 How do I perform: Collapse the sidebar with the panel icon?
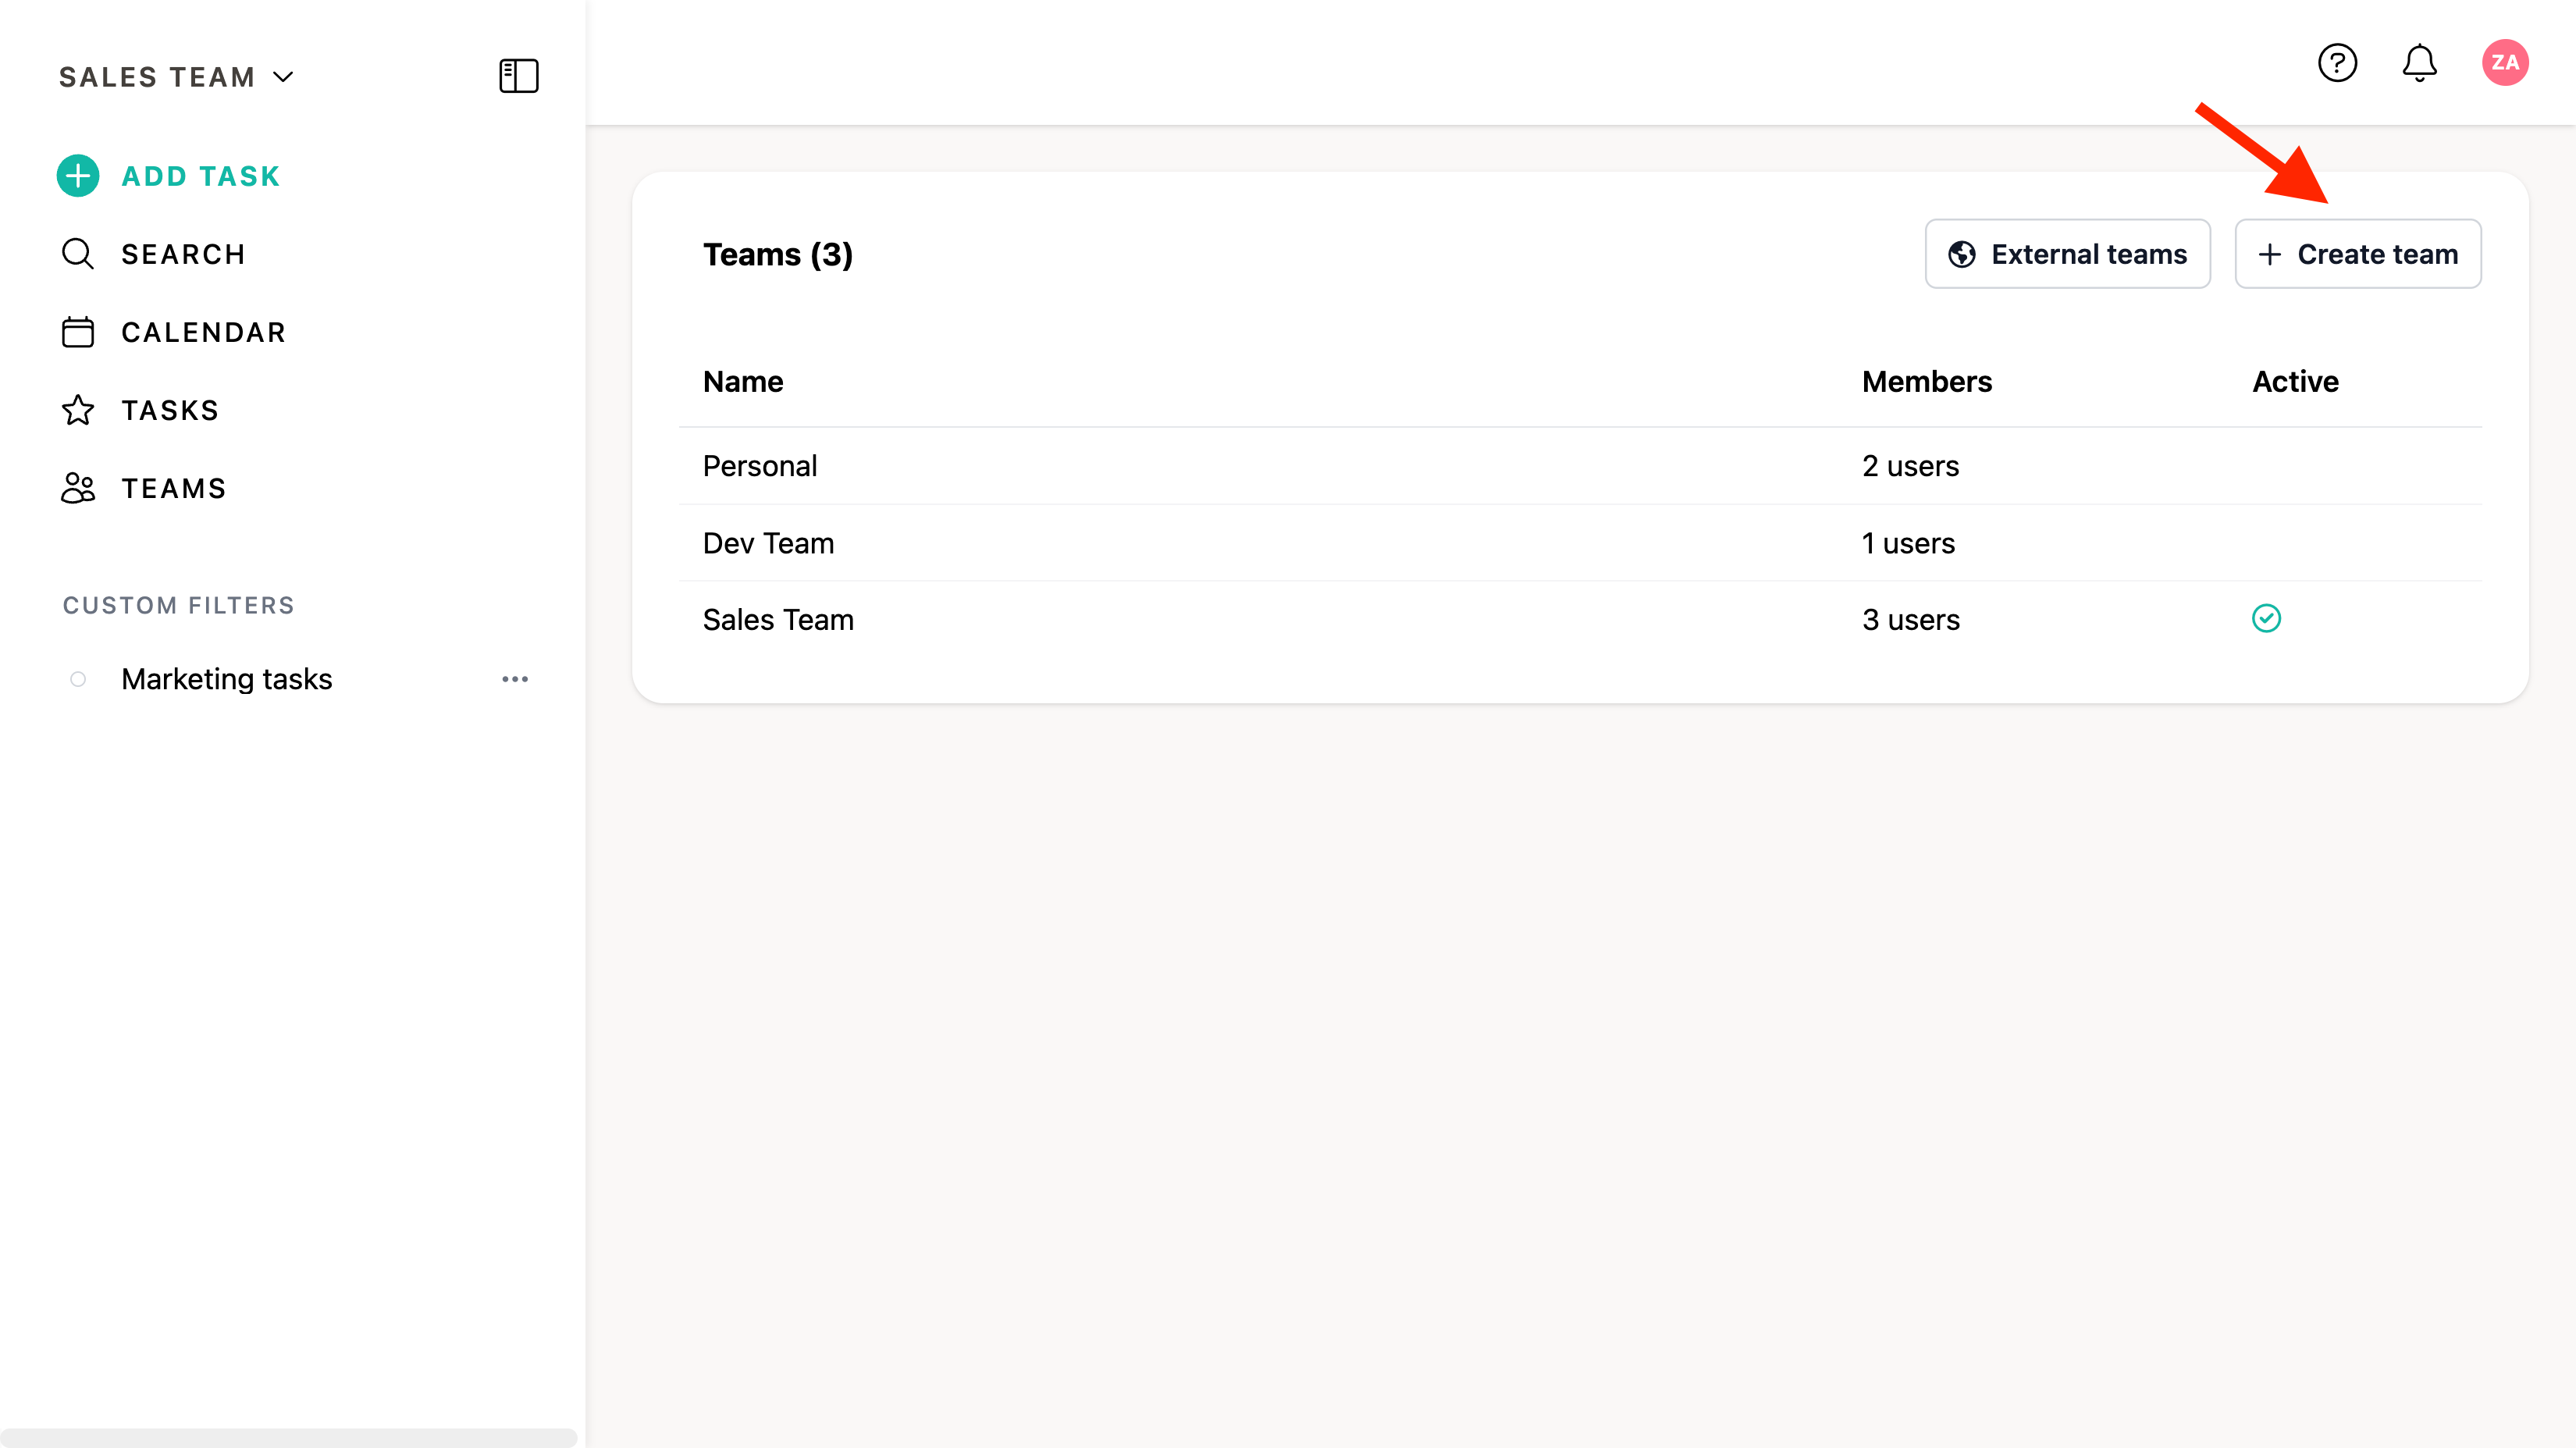coord(518,76)
